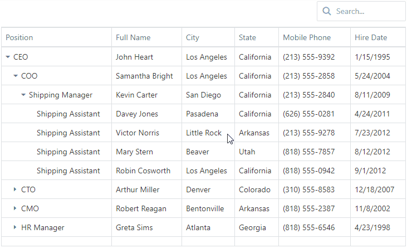Sort by the Mobile Phone column header

pos(307,37)
